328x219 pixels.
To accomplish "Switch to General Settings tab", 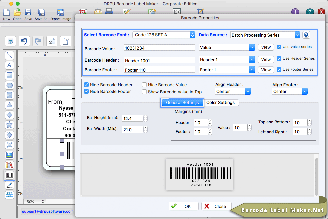I will 182,102.
